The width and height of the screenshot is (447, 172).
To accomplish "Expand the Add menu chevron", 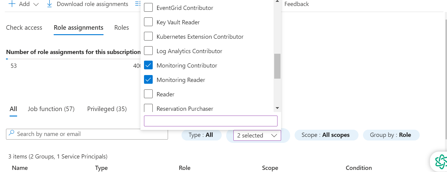I will [36, 4].
